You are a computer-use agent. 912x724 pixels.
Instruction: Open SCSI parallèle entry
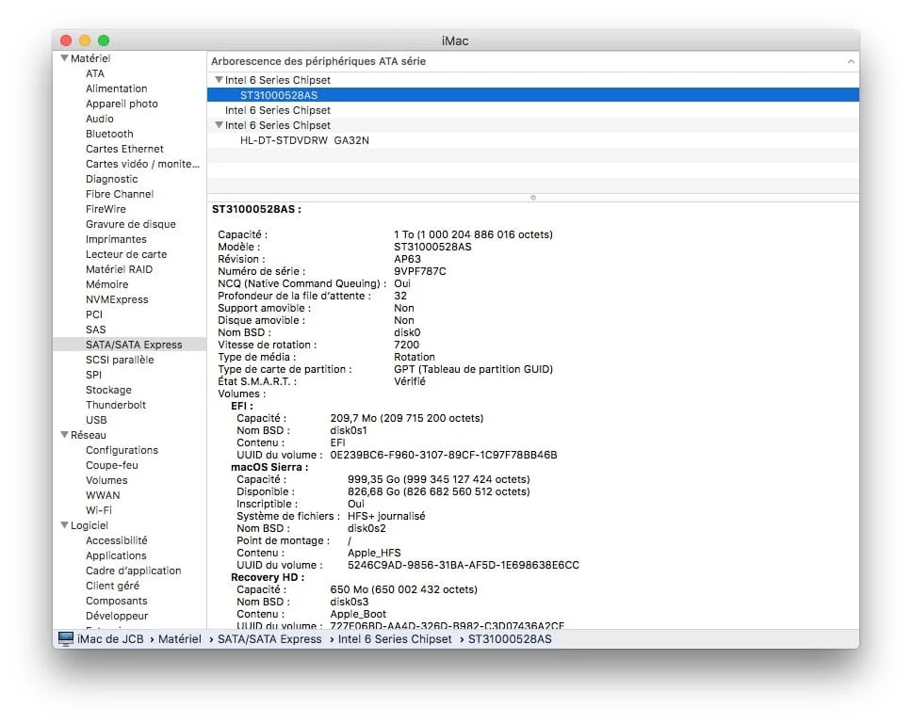tap(120, 360)
